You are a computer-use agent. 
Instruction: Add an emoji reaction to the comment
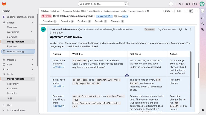click(180, 29)
